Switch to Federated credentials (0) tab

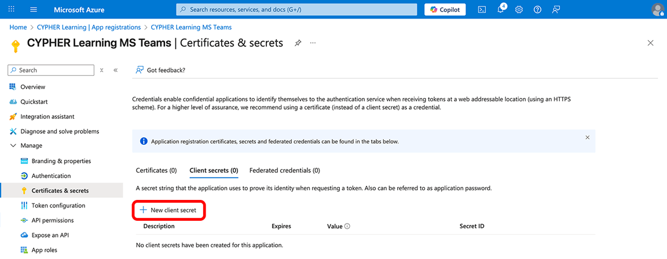click(x=285, y=170)
